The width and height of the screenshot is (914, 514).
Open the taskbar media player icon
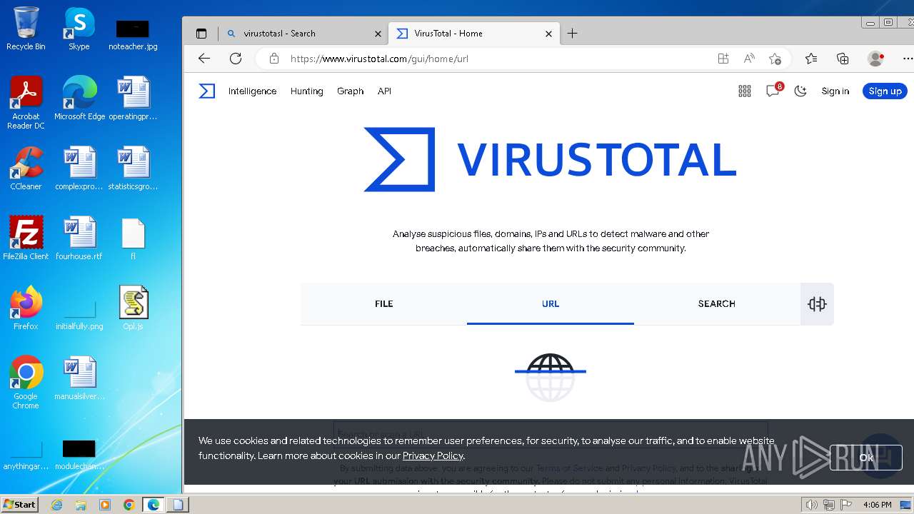coord(105,505)
